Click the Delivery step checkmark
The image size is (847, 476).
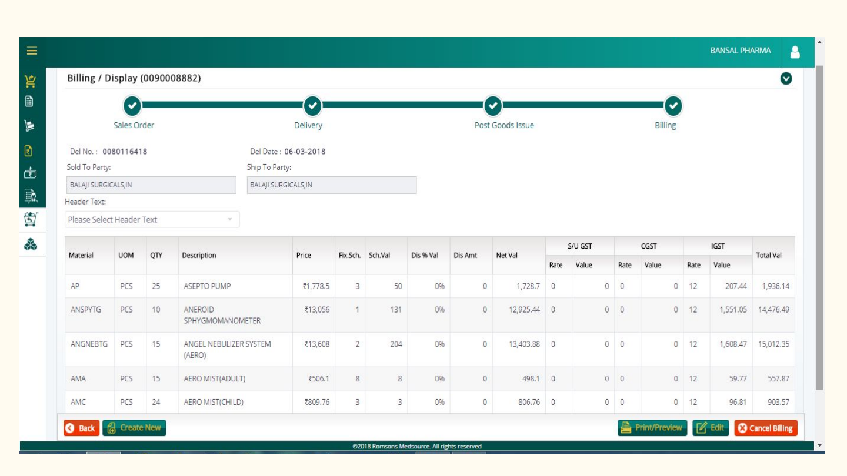click(x=312, y=106)
